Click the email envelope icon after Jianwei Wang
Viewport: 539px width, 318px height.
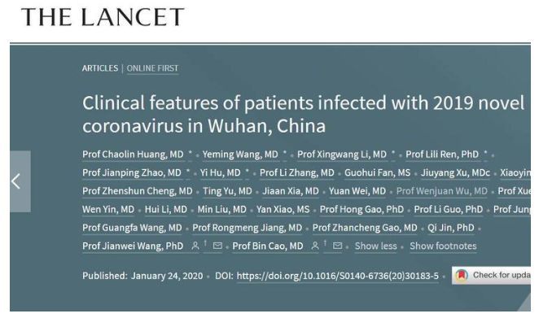click(217, 246)
